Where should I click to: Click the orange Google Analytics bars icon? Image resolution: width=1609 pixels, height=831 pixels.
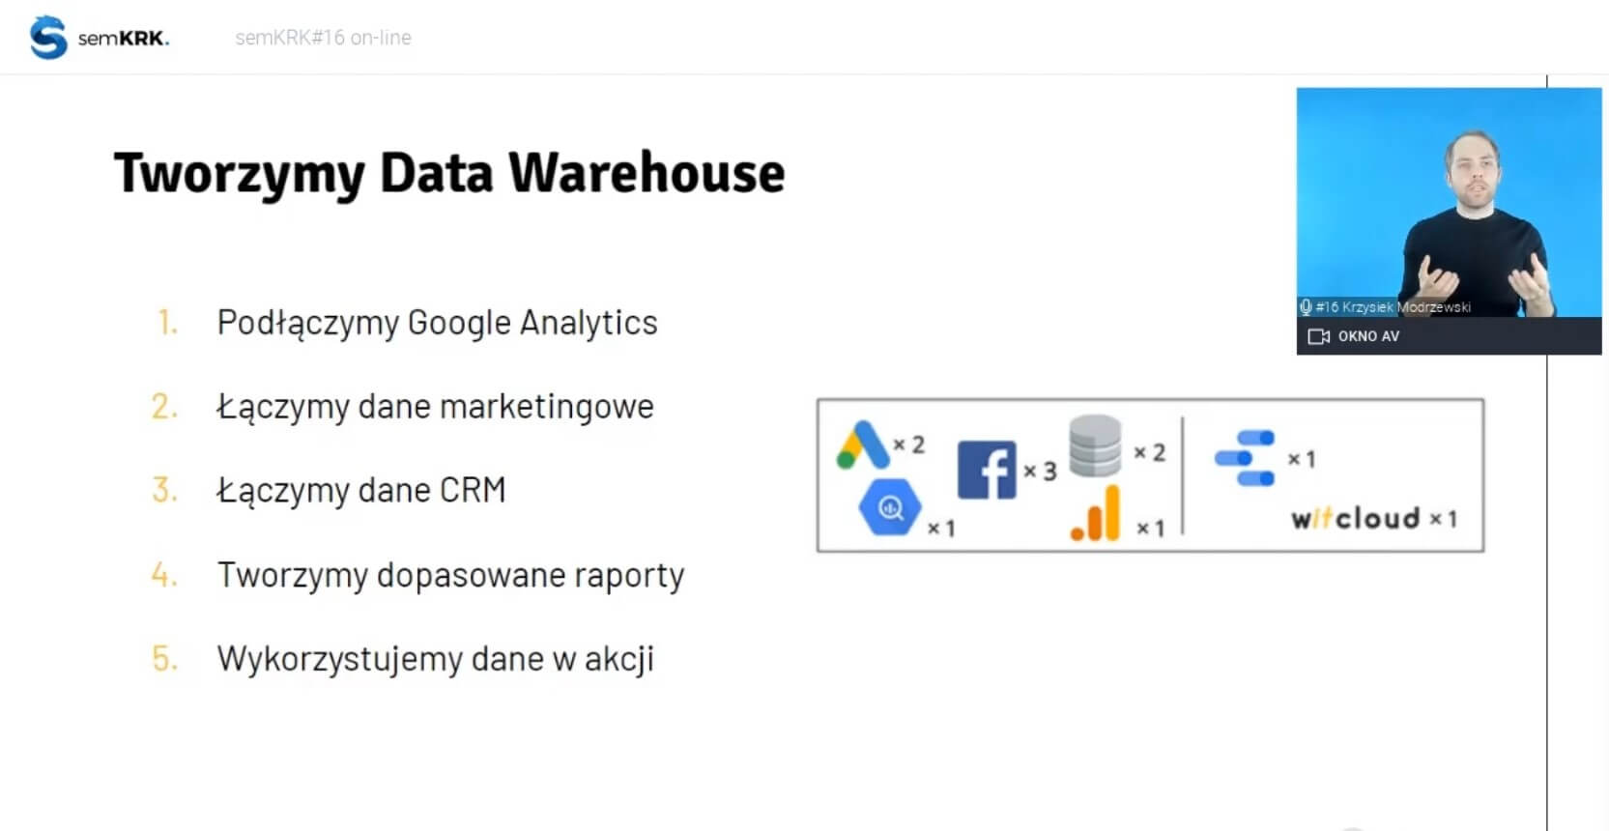coord(1097,514)
